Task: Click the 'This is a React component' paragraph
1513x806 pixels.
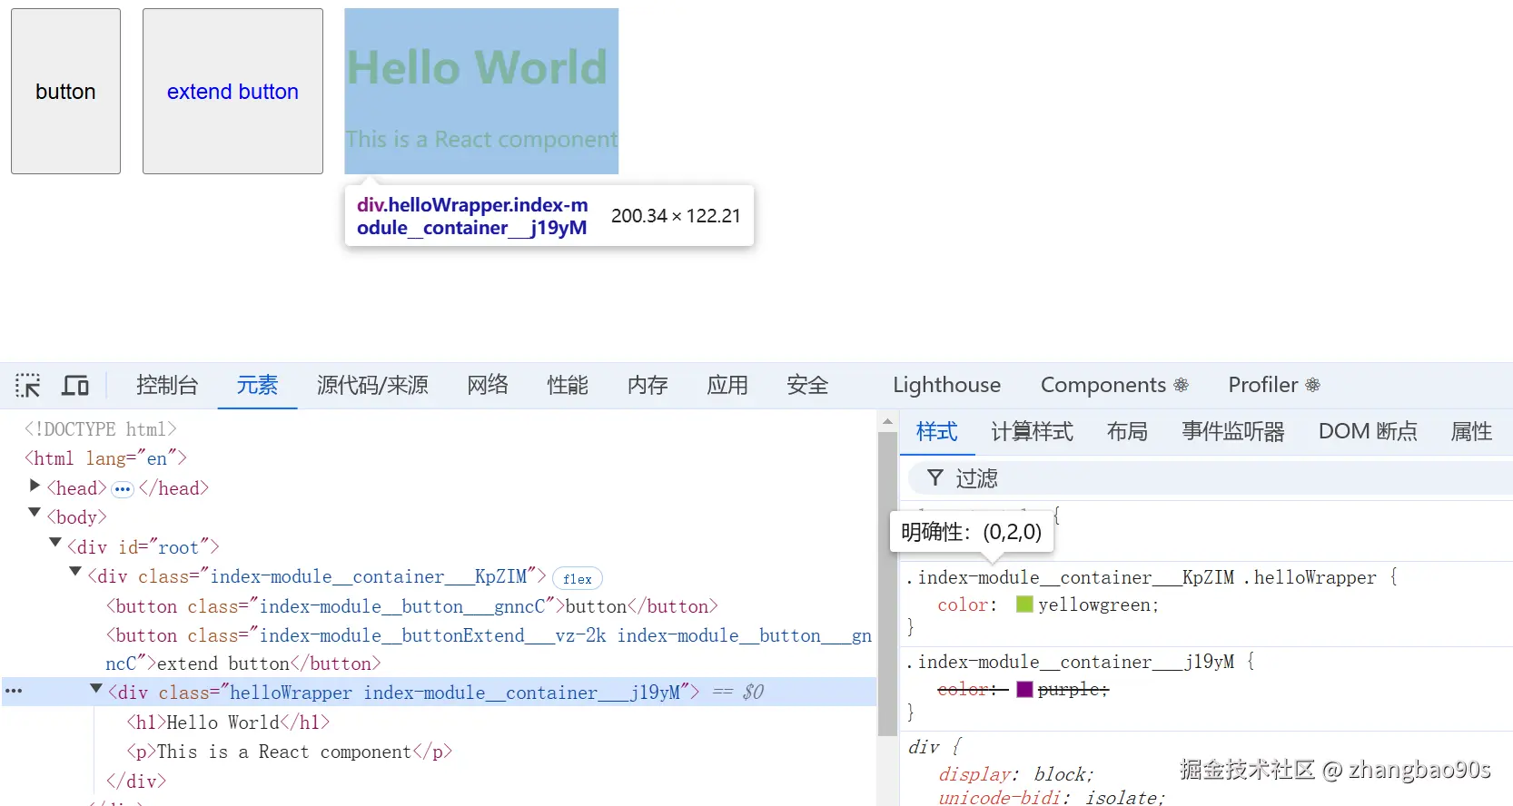Action: click(481, 139)
